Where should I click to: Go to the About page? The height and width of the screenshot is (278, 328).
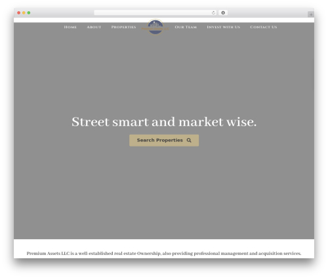(94, 27)
